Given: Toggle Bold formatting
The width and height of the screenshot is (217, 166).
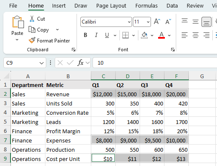Looking at the screenshot, I should tap(85, 35).
